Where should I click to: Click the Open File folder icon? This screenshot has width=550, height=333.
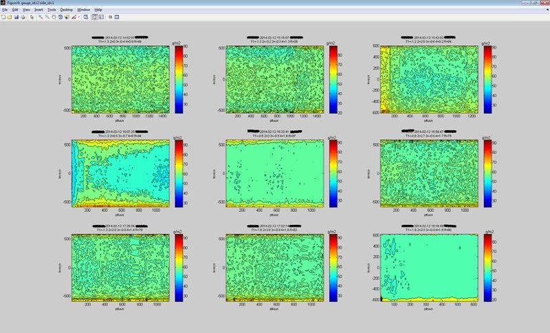(x=10, y=17)
